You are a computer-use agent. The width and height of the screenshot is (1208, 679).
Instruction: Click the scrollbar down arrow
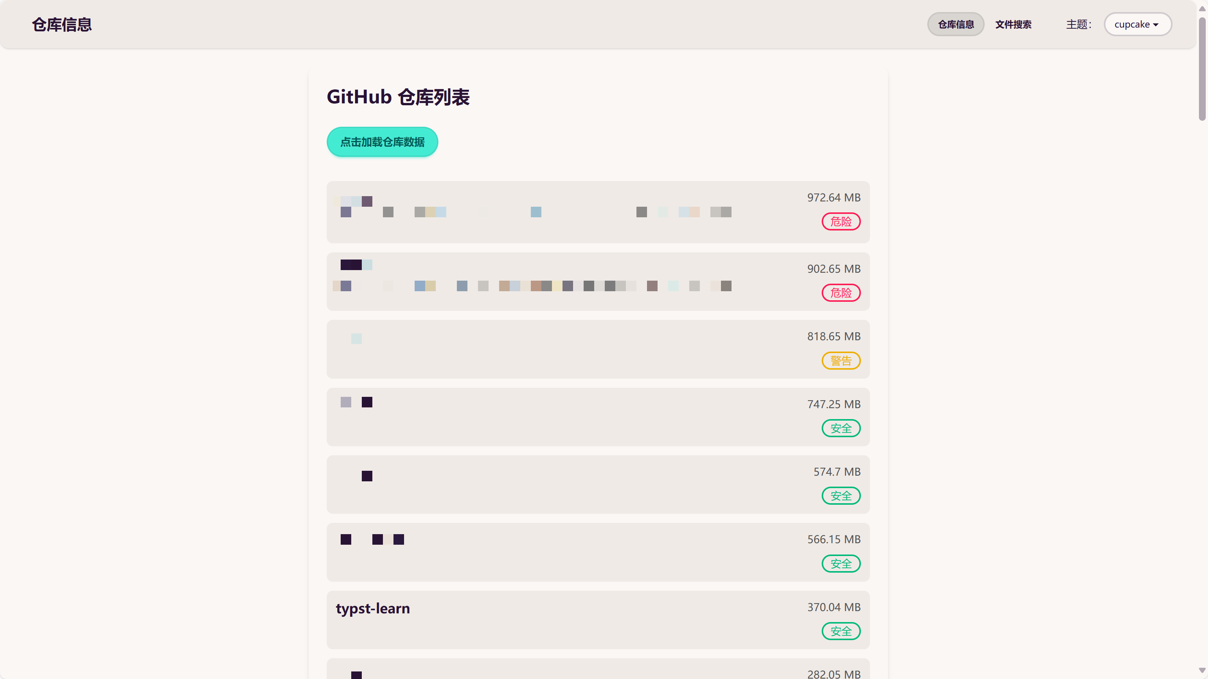tap(1202, 671)
